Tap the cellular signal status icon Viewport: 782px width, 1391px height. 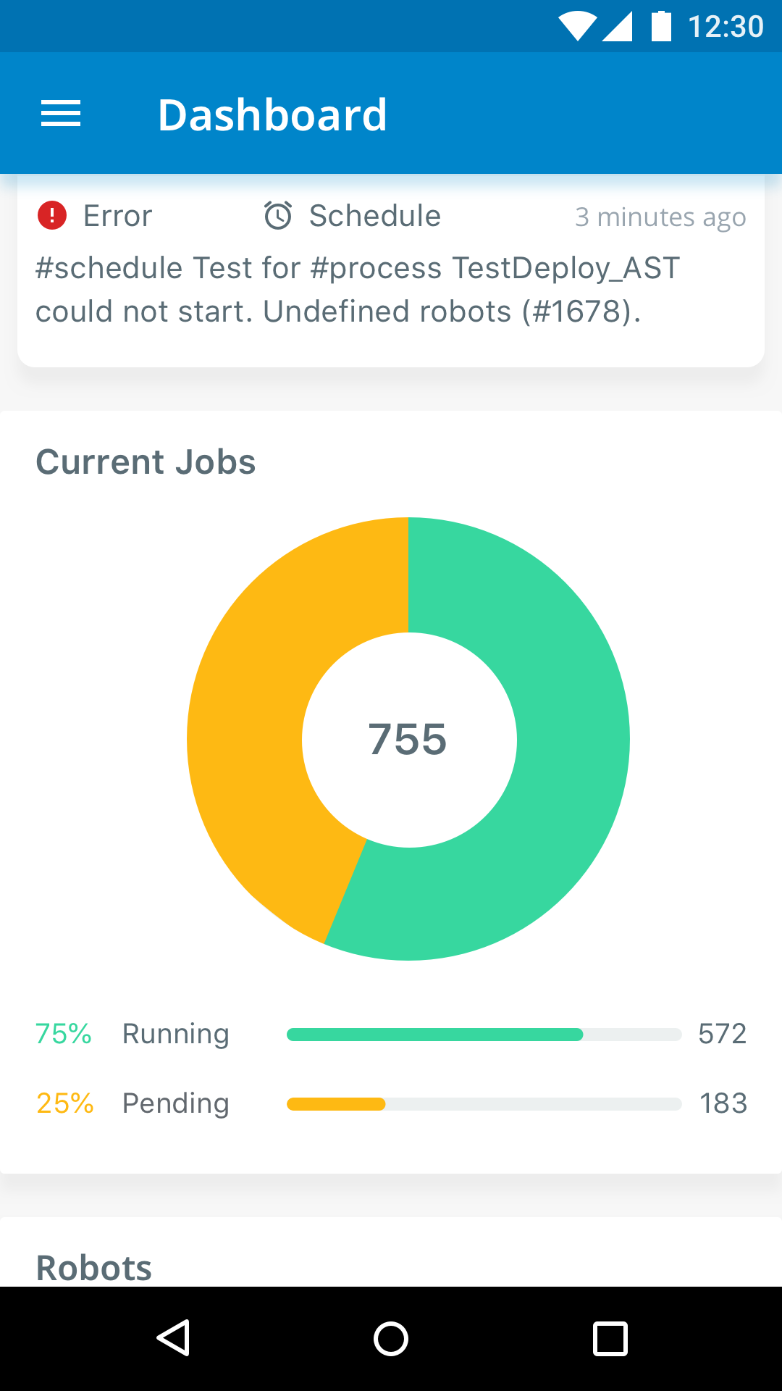618,26
